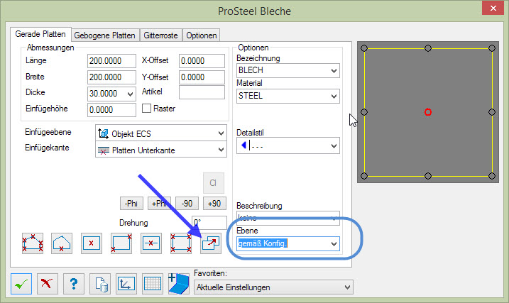Enable the Raster checkbox
Viewport: 509px width, 303px height.
147,109
